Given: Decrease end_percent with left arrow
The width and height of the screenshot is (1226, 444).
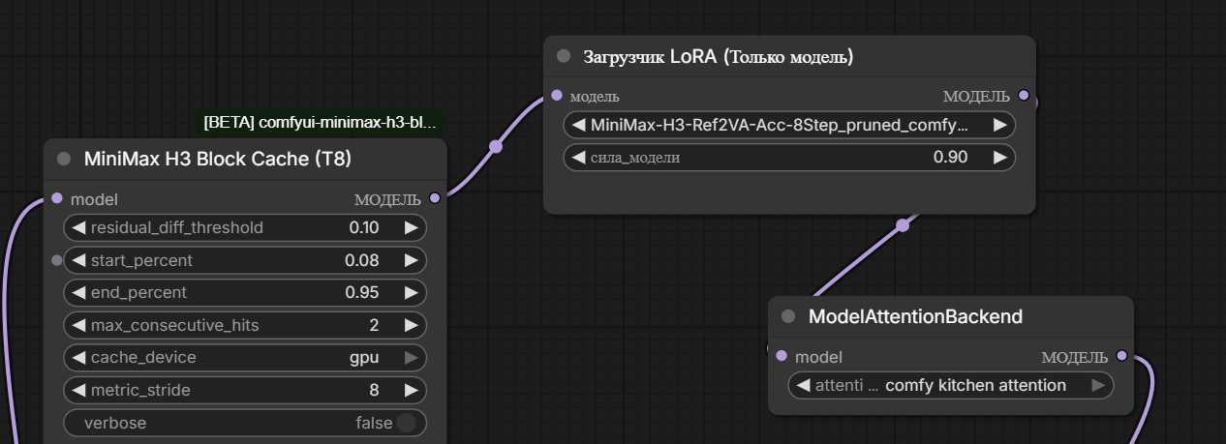Looking at the screenshot, I should 77,293.
